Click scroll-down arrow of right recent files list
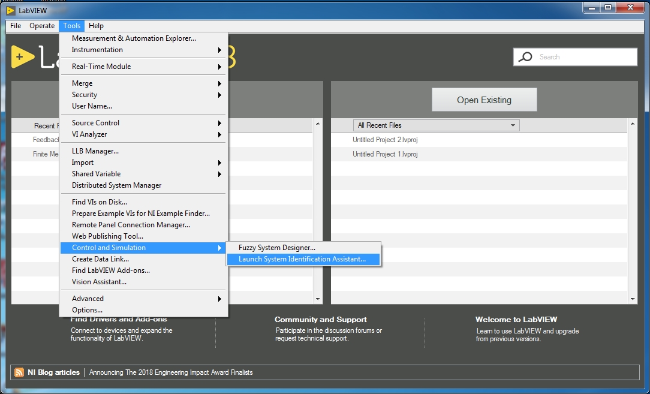 point(633,299)
